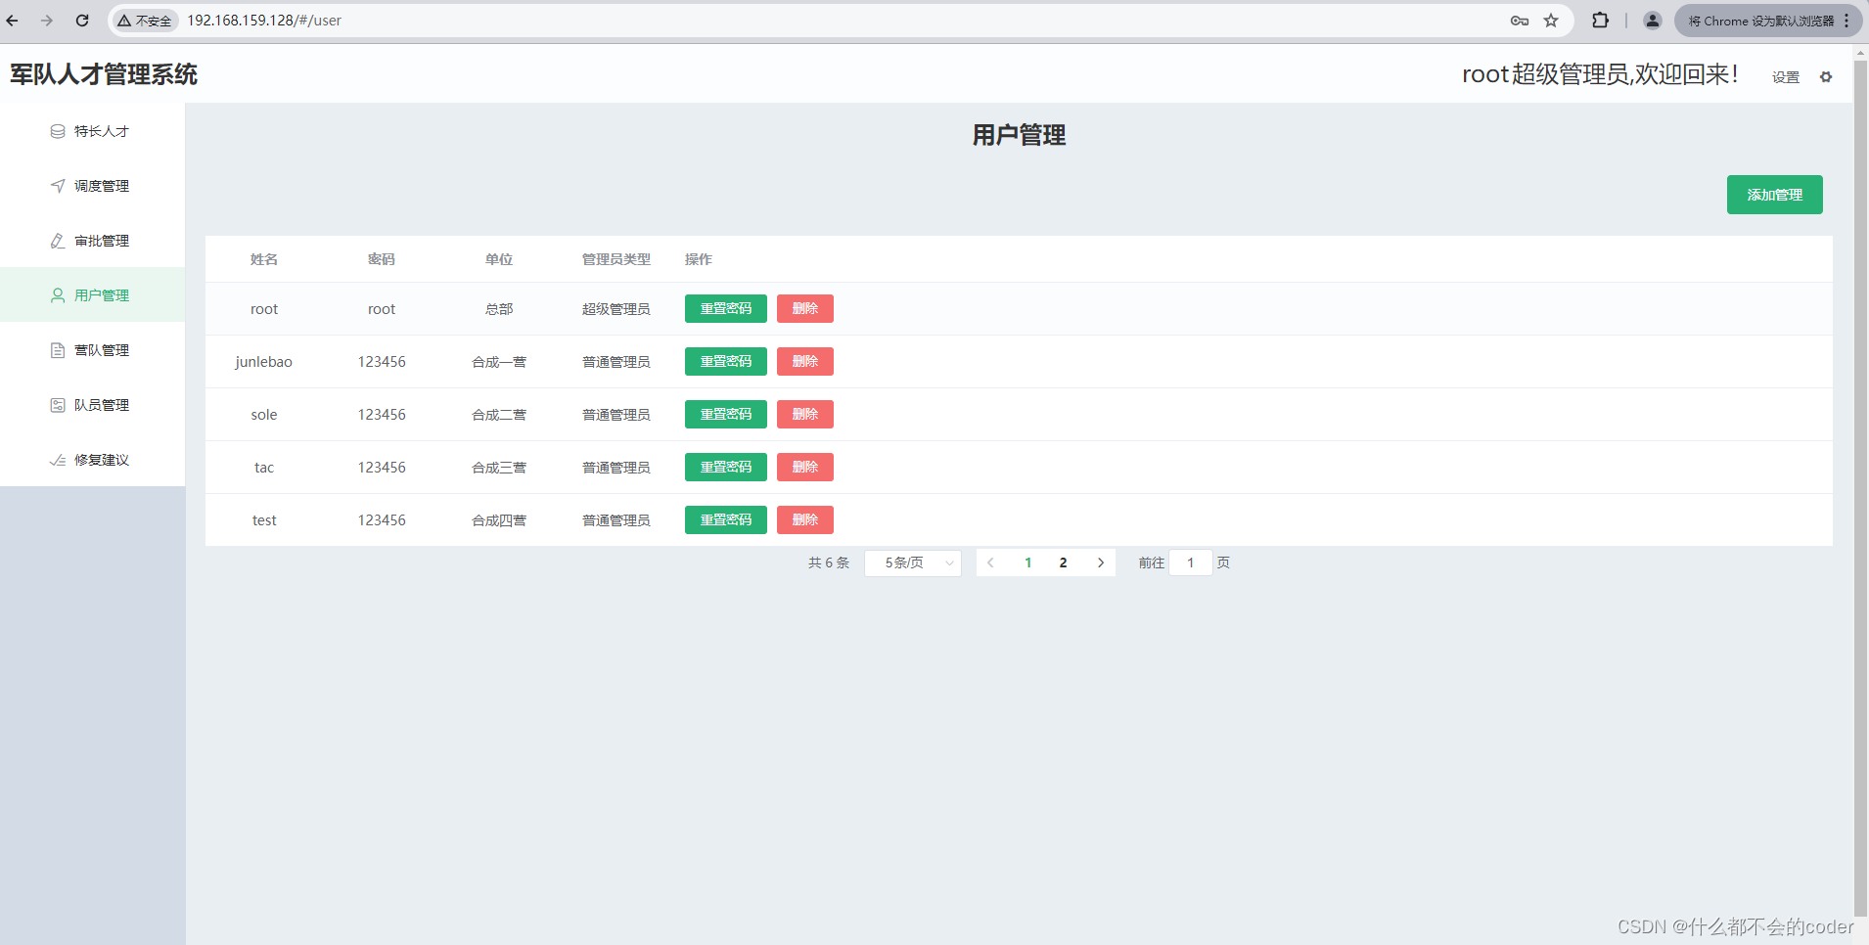Click the 合成一营 unit cell
The height and width of the screenshot is (945, 1869).
[x=499, y=362]
